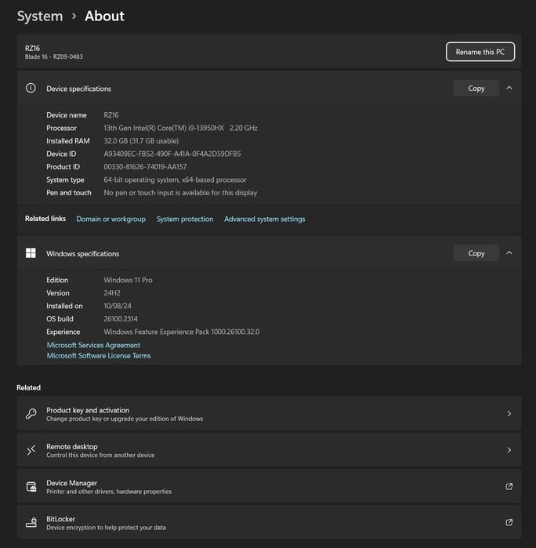Click the Remote desktop icon
This screenshot has width=536, height=548.
31,450
